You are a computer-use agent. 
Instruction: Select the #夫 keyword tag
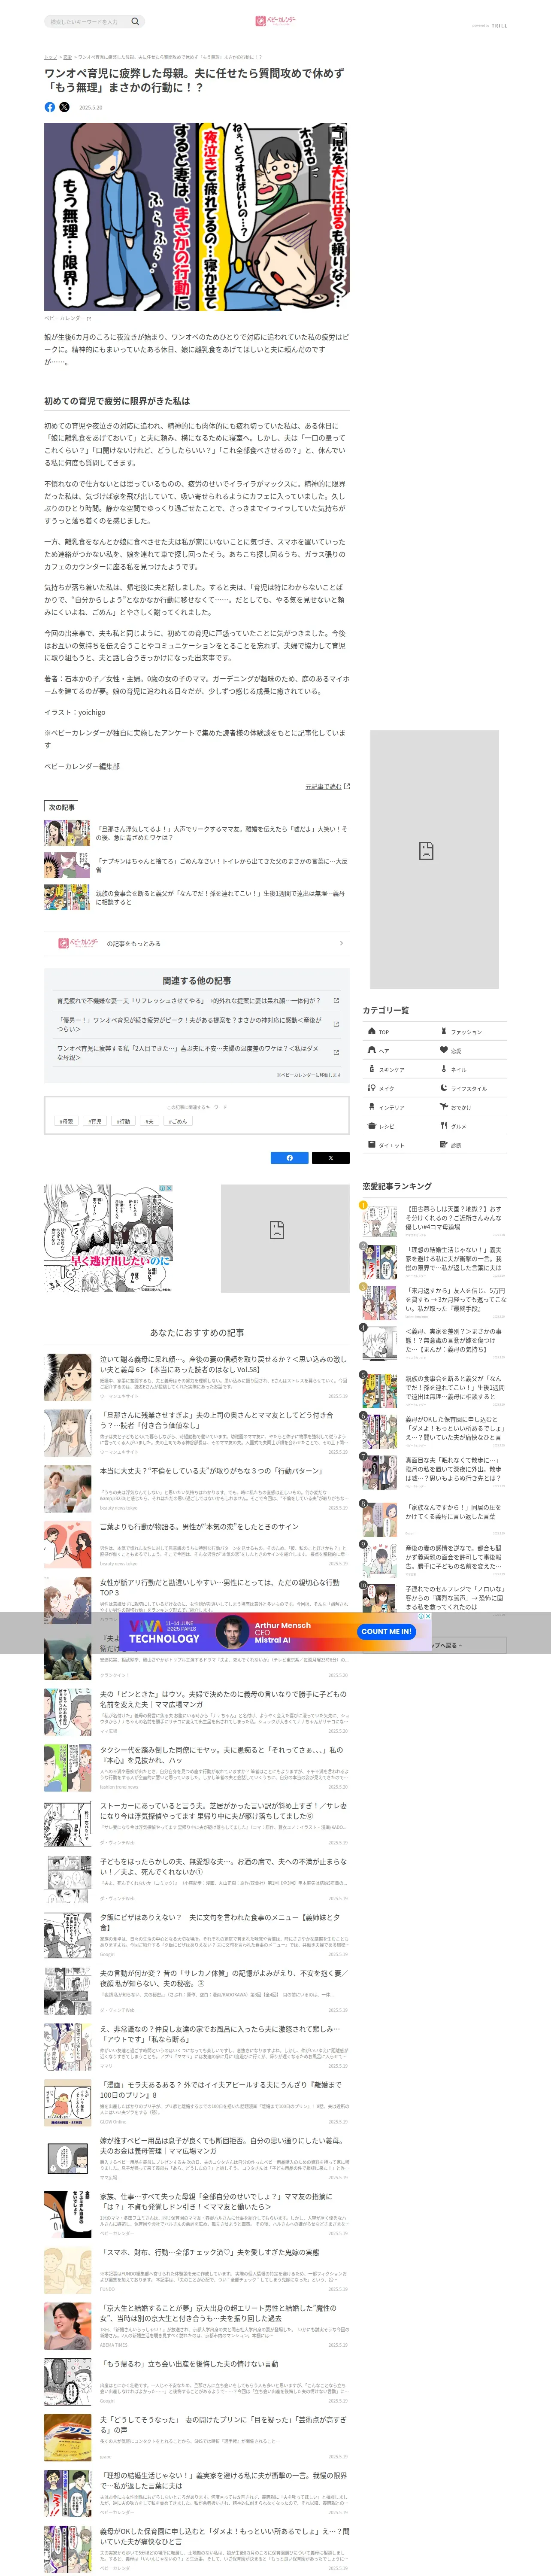tap(149, 1121)
